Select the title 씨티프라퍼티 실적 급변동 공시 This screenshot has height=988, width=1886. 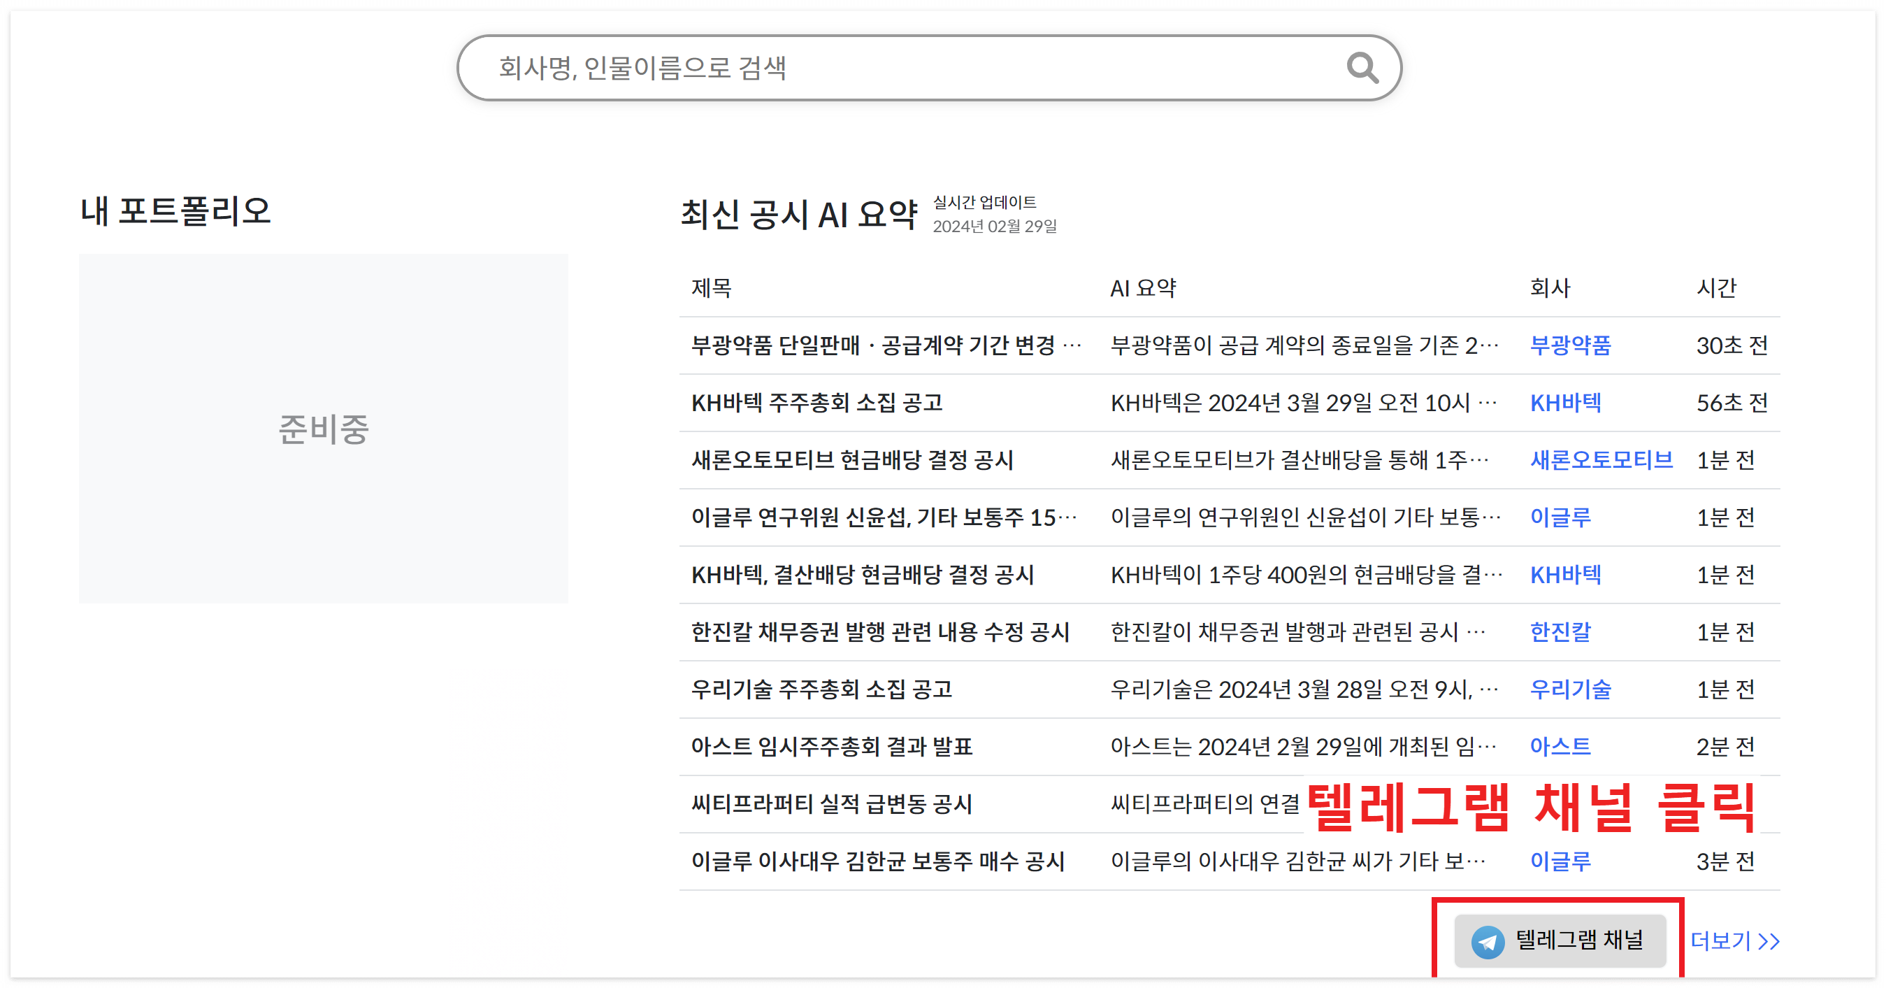coord(832,804)
